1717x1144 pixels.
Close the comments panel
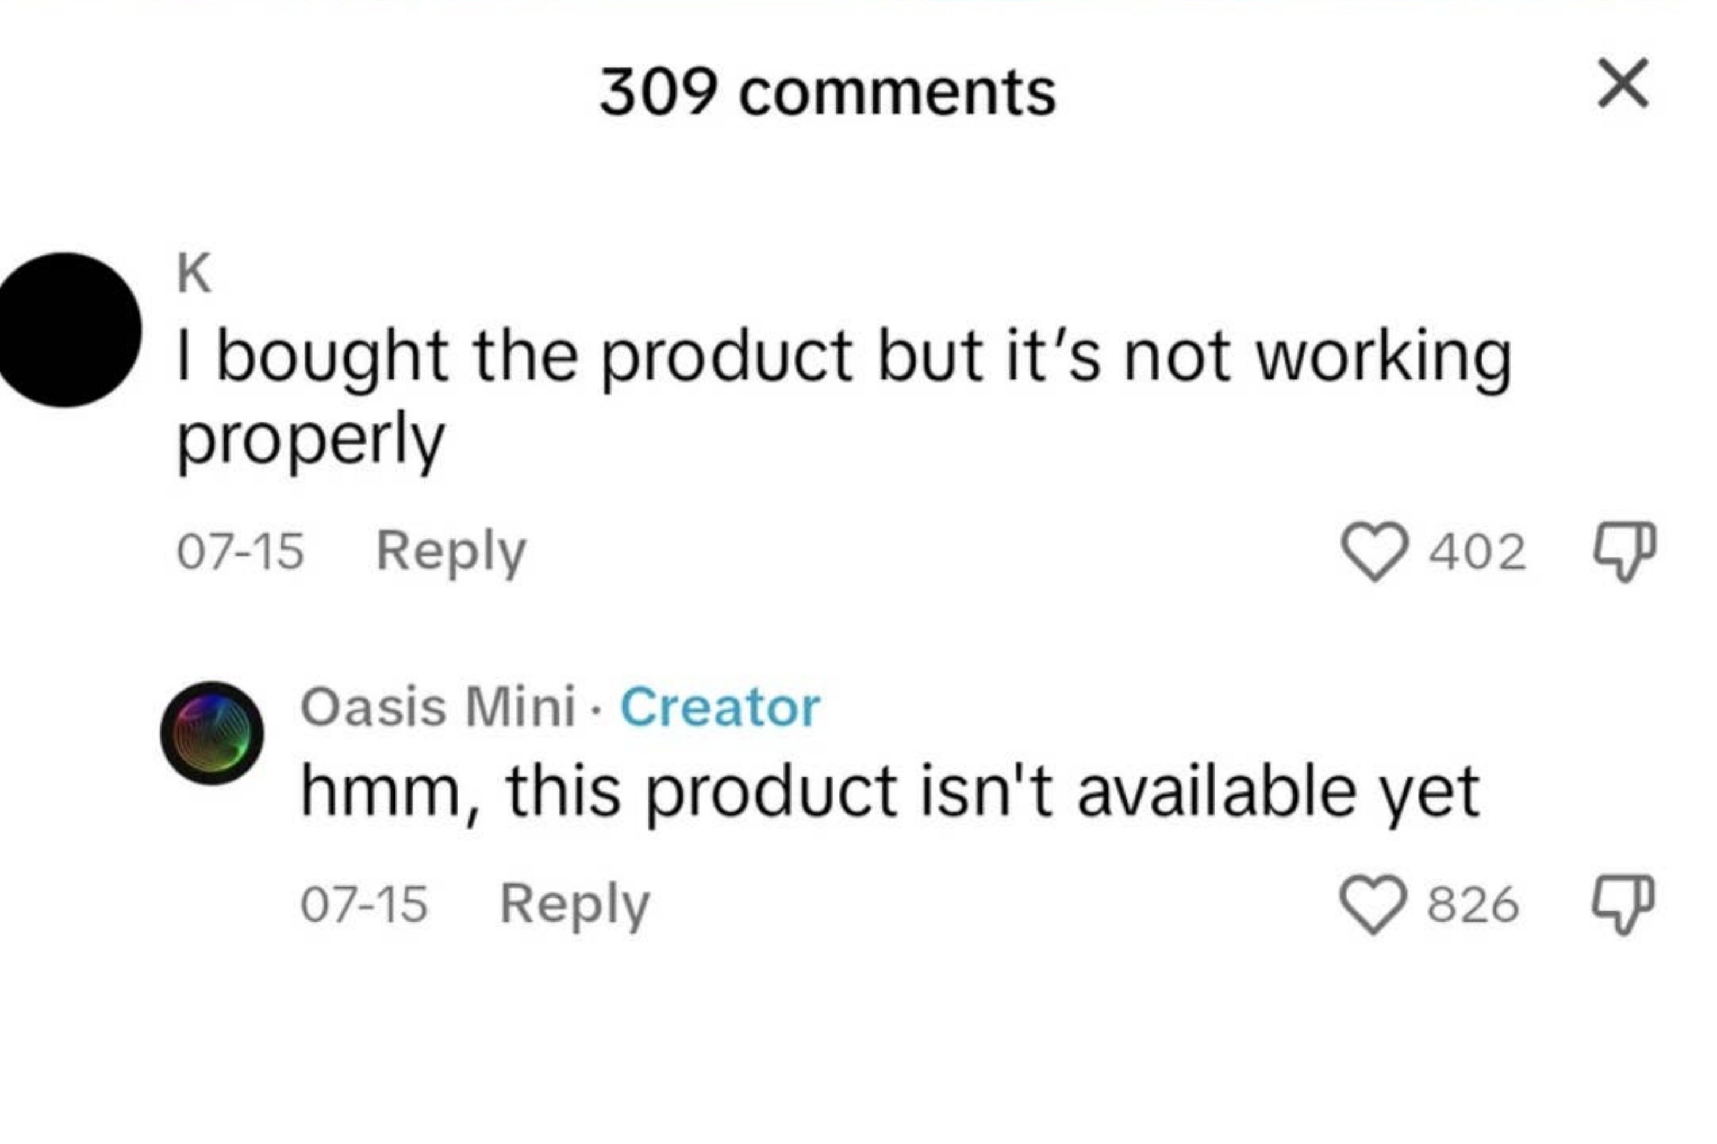tap(1623, 84)
